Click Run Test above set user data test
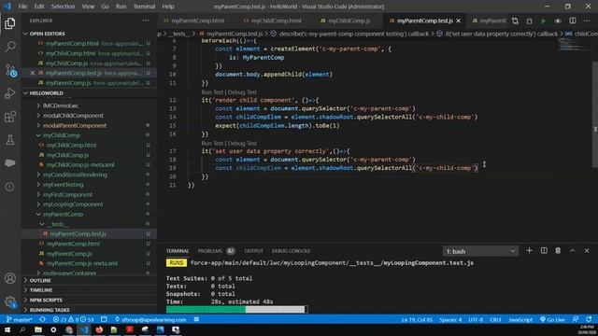The image size is (598, 336). click(212, 143)
